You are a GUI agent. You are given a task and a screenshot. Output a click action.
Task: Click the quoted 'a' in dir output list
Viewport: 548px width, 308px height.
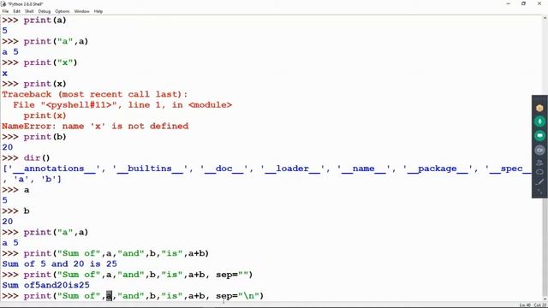[x=21, y=179]
